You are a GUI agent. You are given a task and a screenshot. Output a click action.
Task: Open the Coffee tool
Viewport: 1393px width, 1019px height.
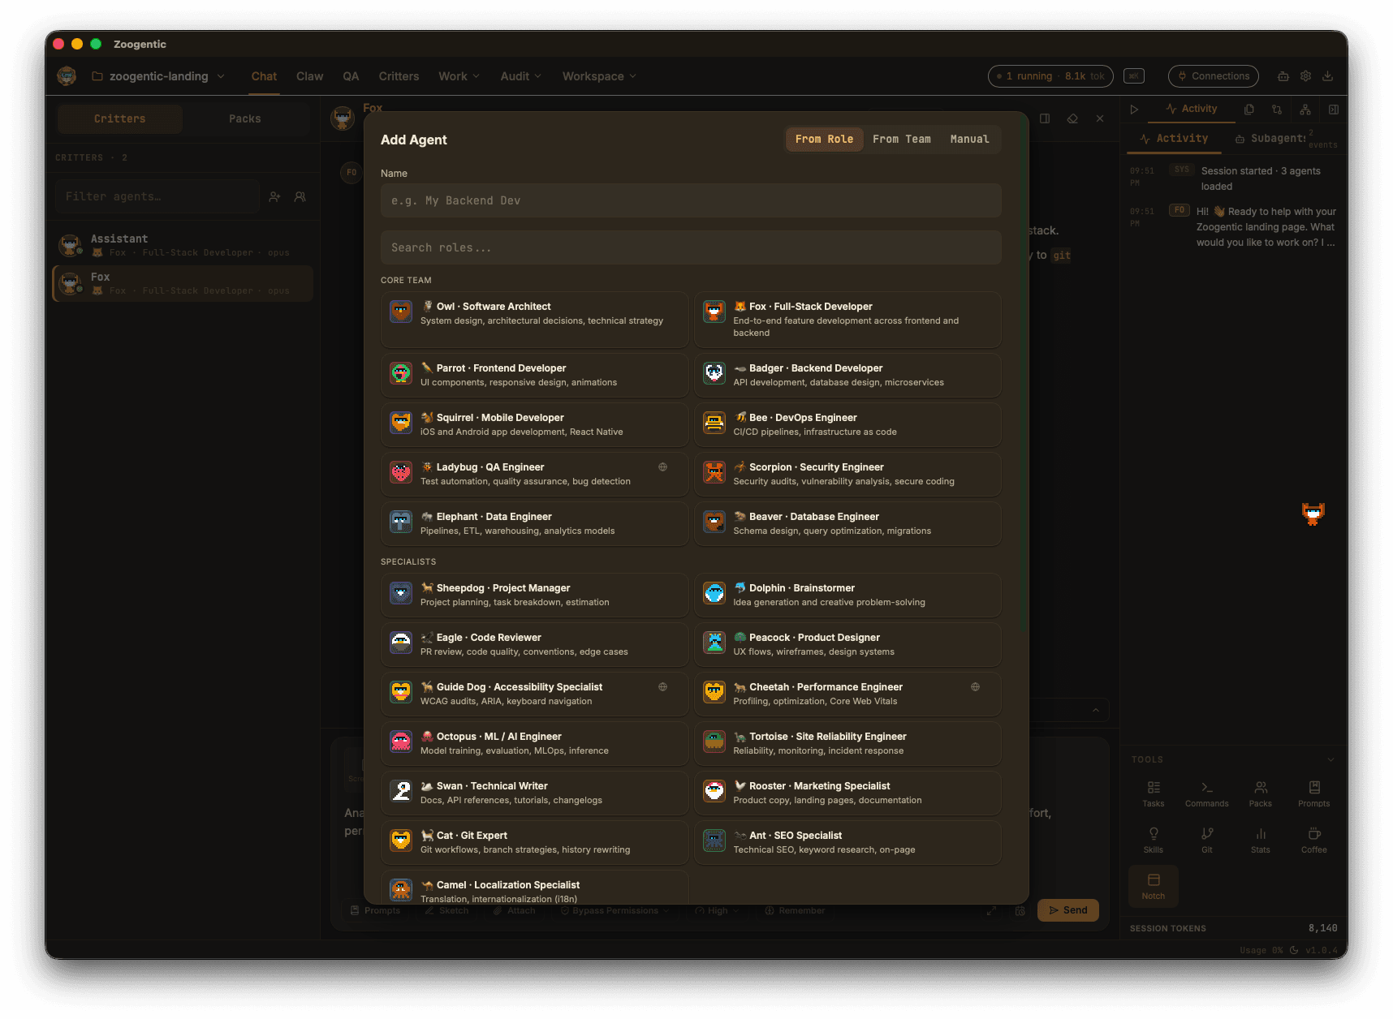(1314, 840)
